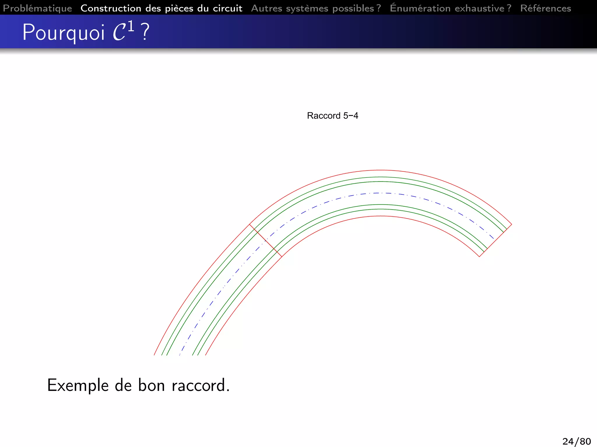
Task: Select the figure title Raccord 5−4
Action: click(333, 116)
